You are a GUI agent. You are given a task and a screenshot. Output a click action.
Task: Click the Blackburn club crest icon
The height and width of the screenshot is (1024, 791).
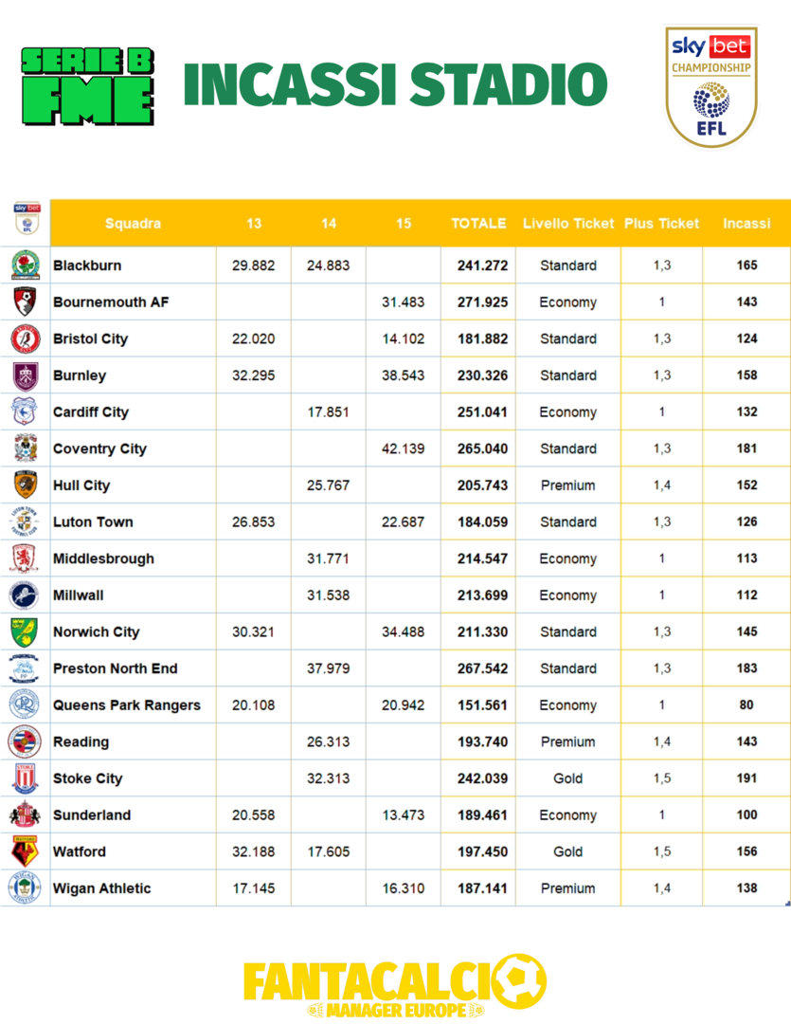[25, 265]
